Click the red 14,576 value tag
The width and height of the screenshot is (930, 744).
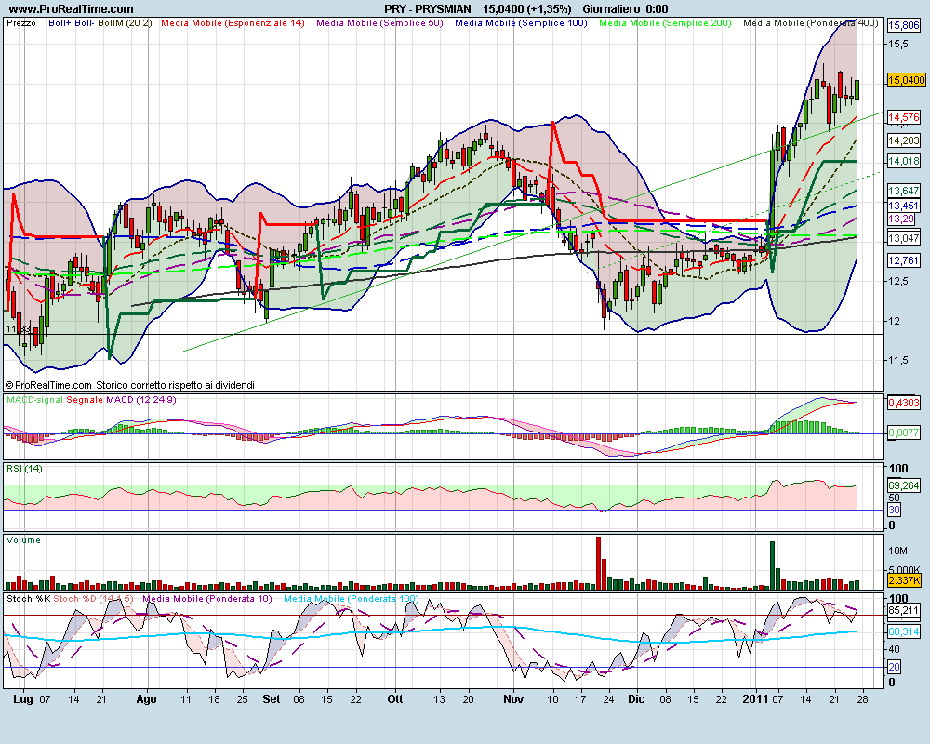[x=904, y=117]
